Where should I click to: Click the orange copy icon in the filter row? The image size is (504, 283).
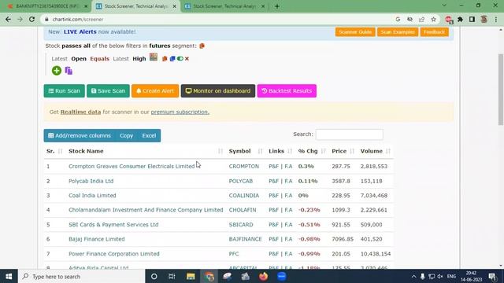(165, 59)
